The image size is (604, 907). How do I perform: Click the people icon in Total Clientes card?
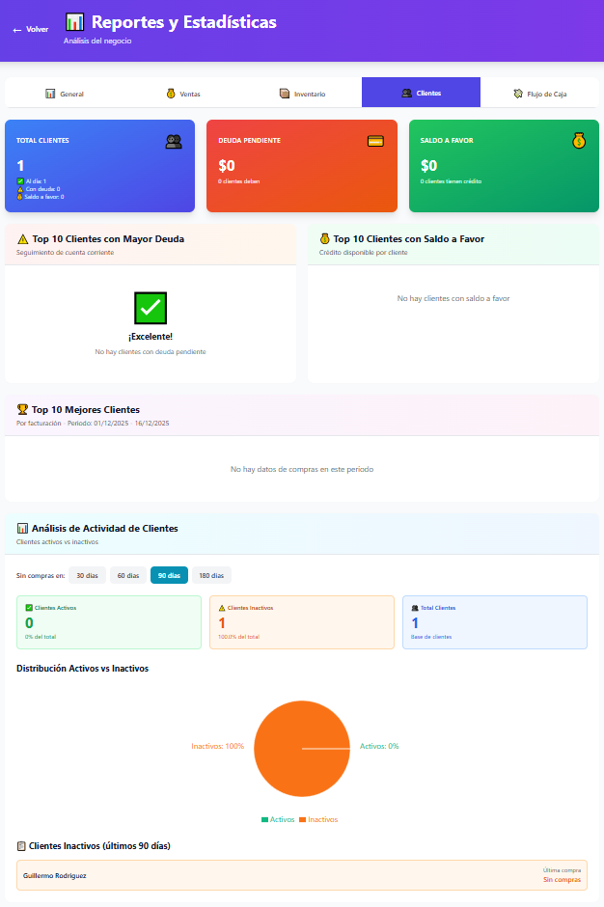pos(174,141)
